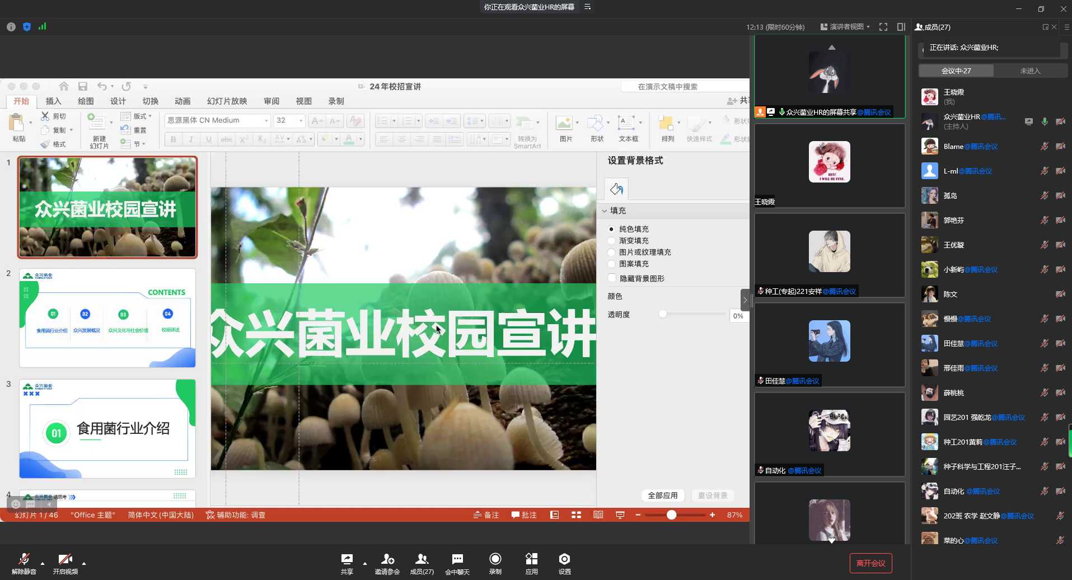
Task: Open the 版式 layout dropdown
Action: coord(137,116)
